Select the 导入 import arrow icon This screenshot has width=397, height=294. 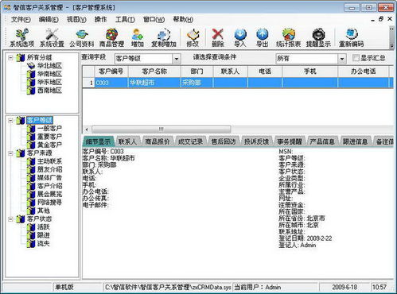coord(240,38)
